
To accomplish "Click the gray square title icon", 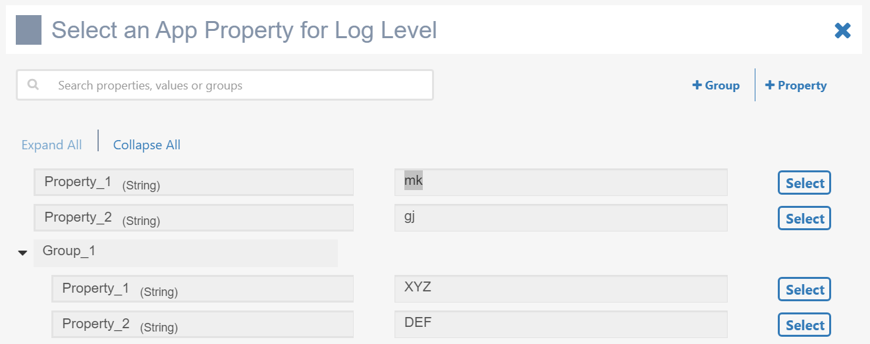I will tap(28, 30).
